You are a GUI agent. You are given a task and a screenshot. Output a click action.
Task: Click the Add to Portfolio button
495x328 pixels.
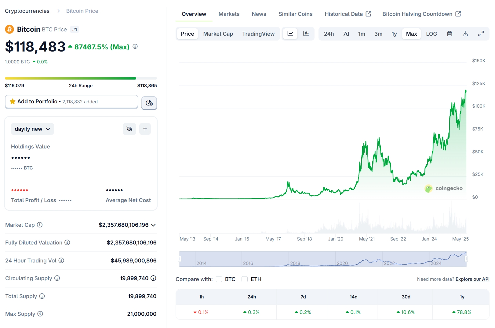[71, 102]
